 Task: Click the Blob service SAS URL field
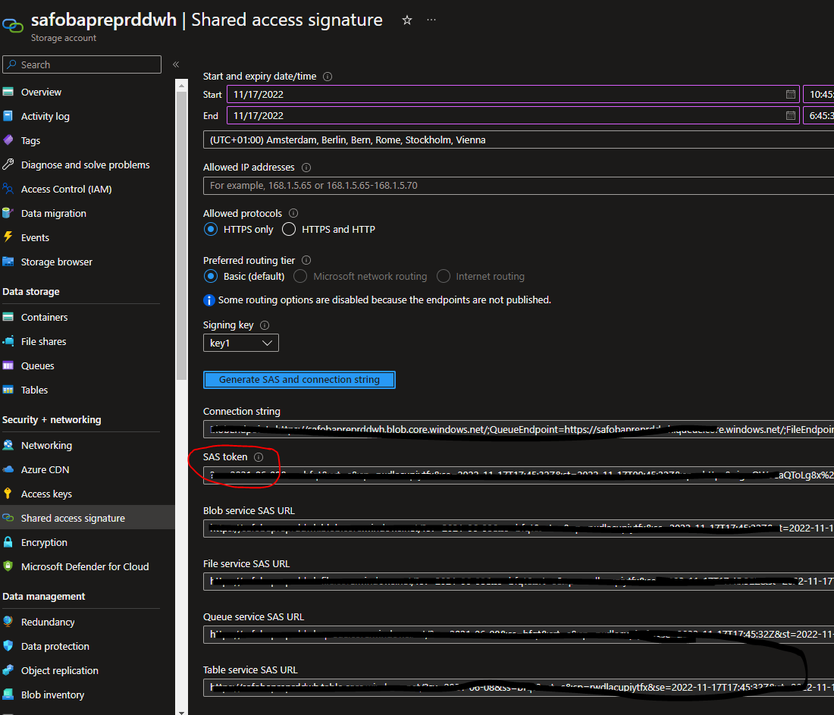(x=519, y=528)
